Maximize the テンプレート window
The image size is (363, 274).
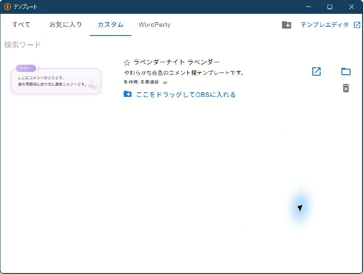point(330,7)
